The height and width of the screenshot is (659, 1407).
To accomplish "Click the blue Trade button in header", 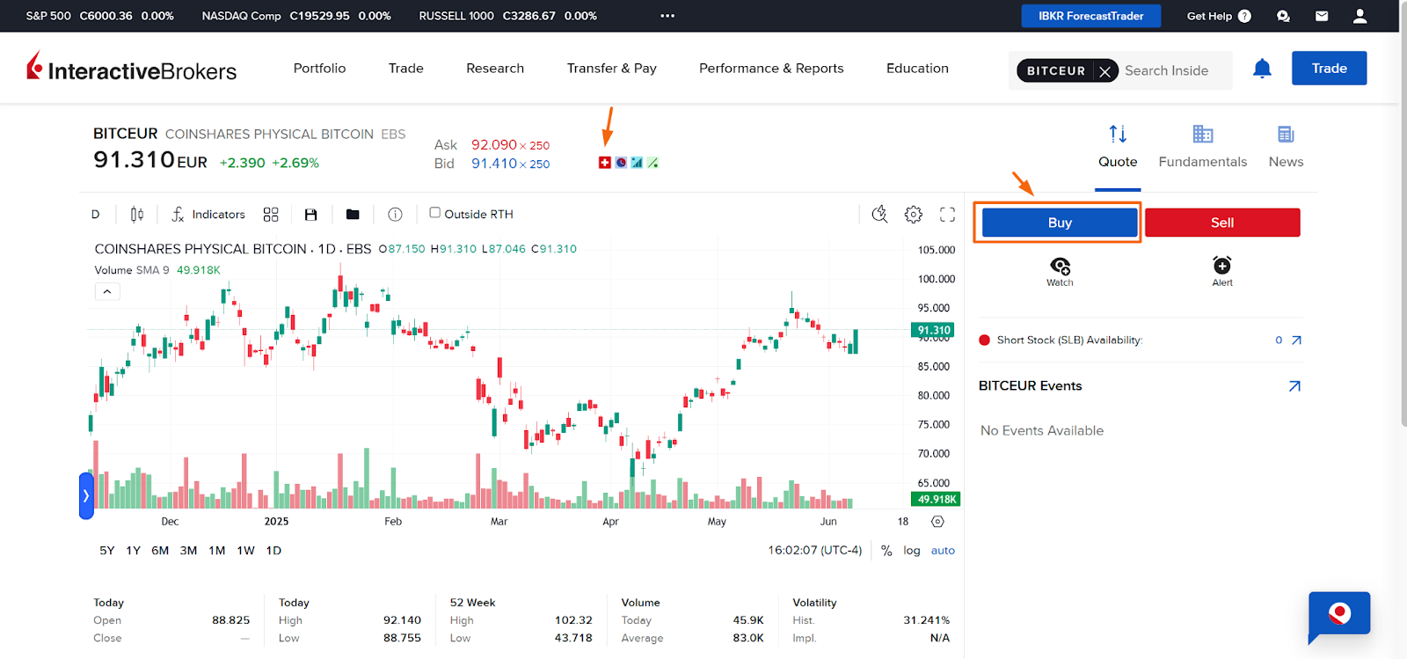I will pyautogui.click(x=1329, y=68).
